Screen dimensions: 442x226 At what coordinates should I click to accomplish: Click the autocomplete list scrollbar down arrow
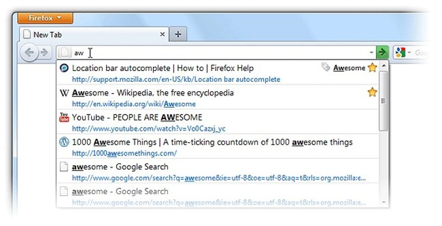(x=383, y=202)
